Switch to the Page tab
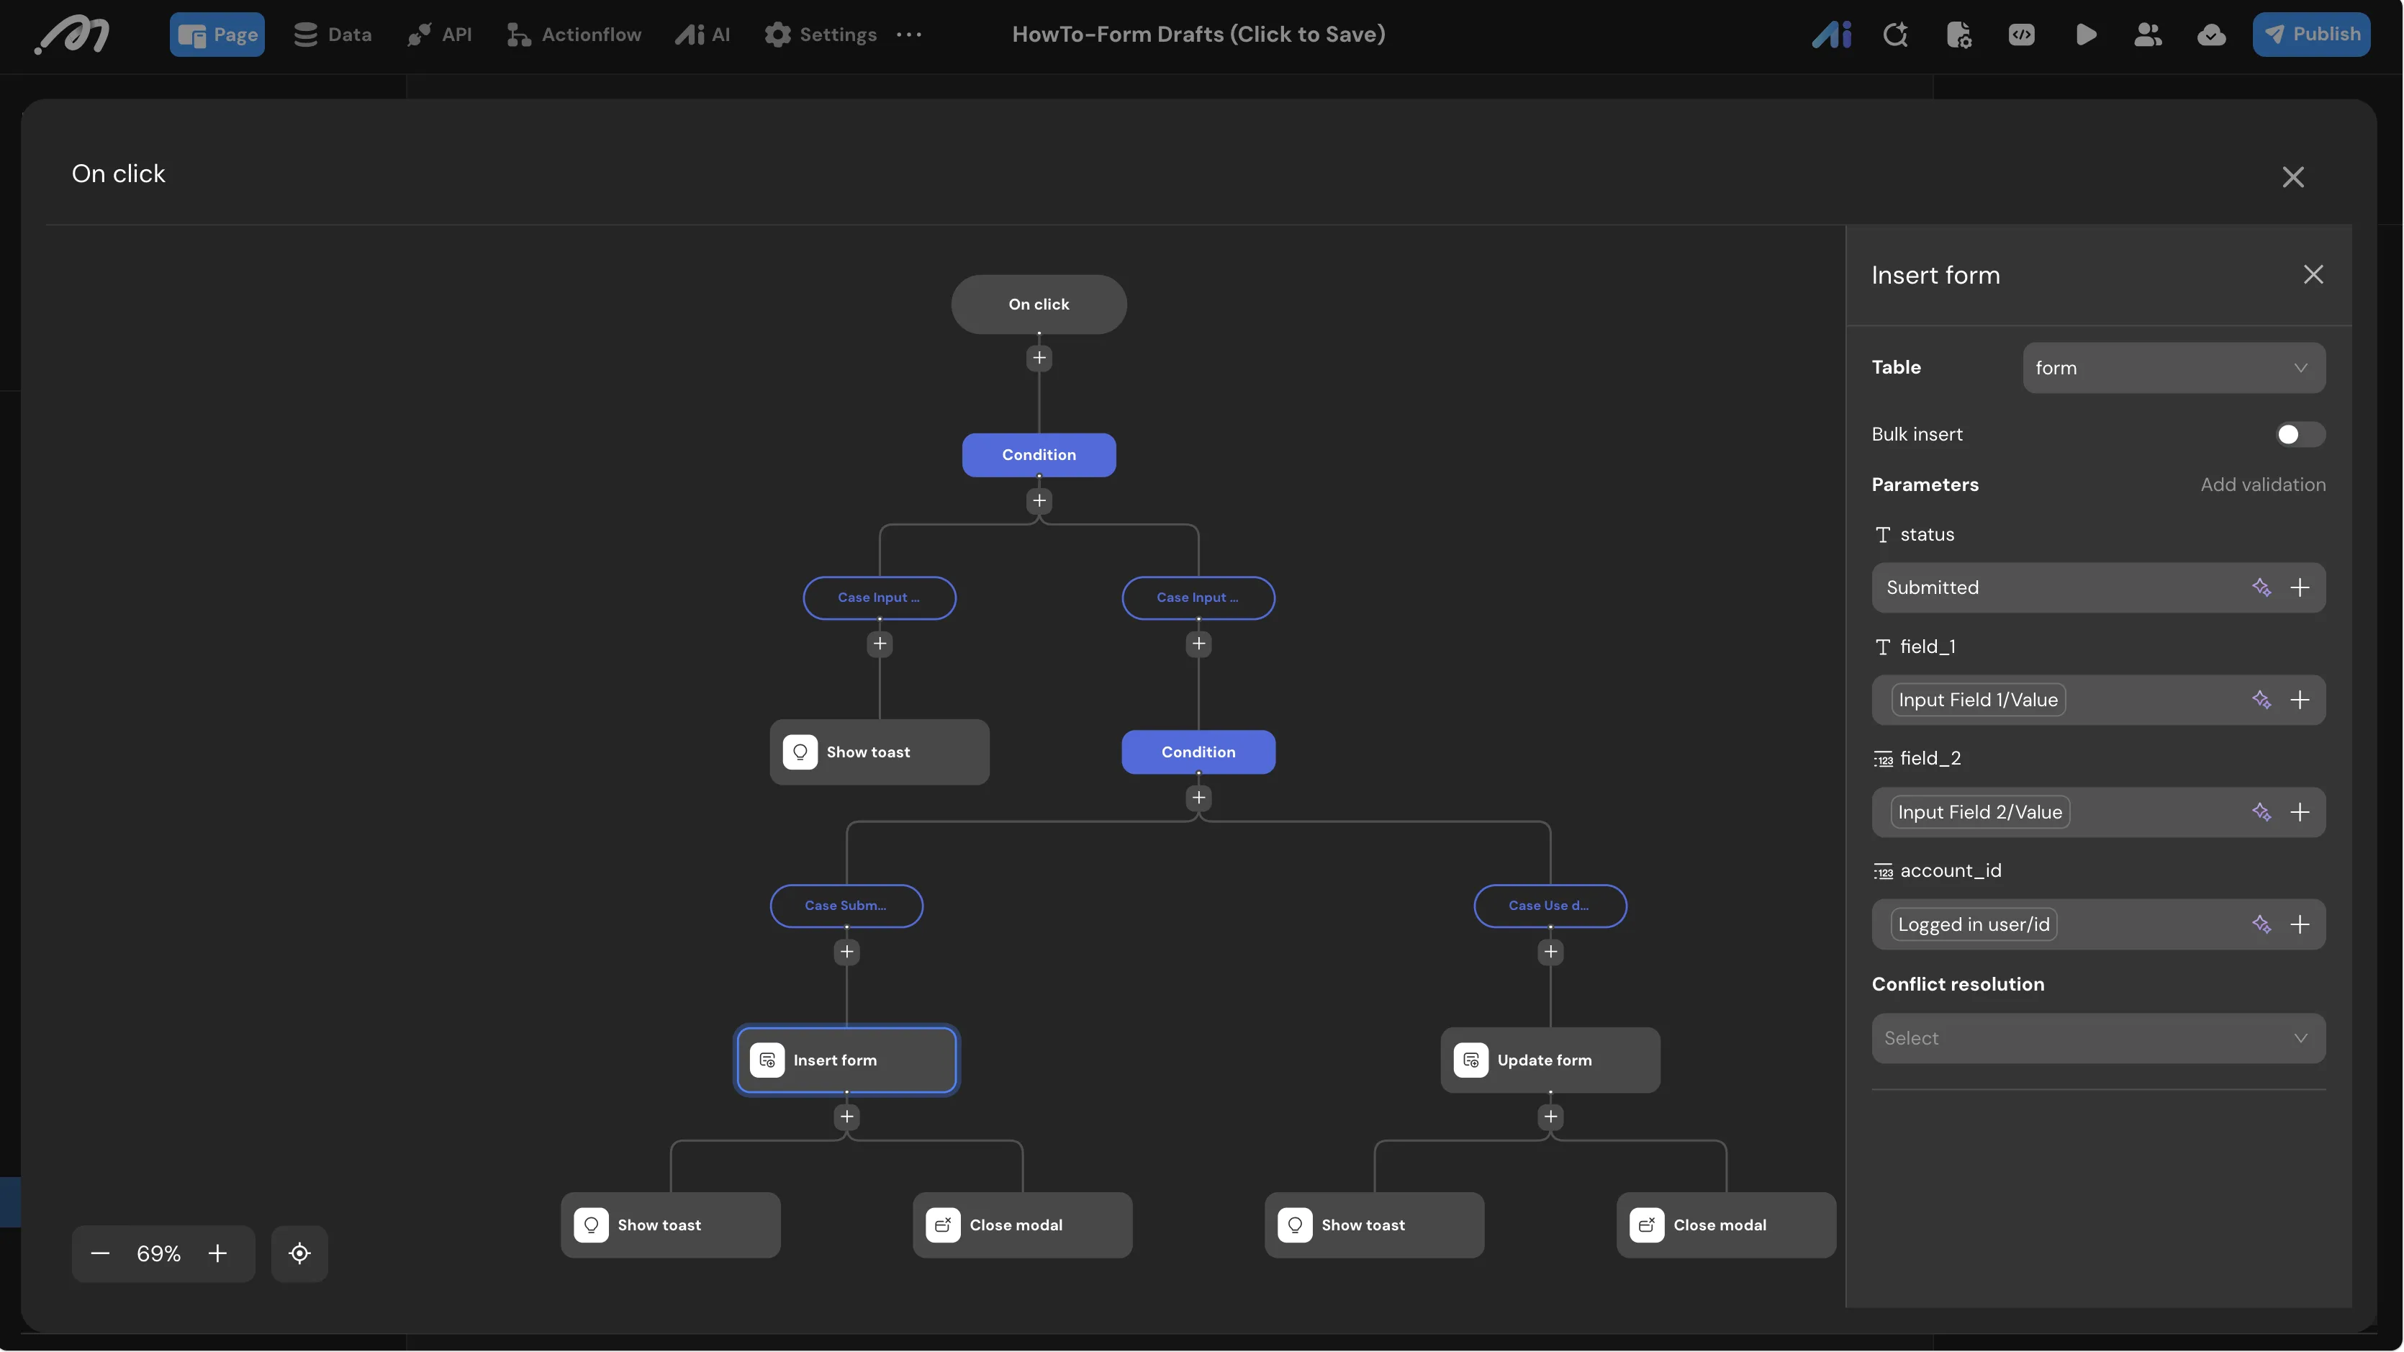Viewport: 2404px width, 1352px height. pos(217,35)
